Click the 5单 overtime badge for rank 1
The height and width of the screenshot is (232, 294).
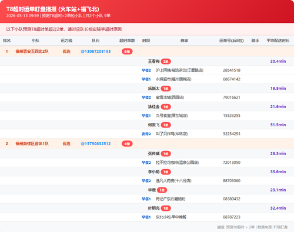pos(127,52)
